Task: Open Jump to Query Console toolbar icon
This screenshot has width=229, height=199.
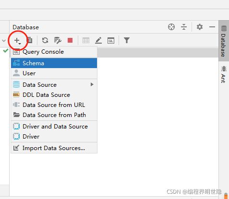Action: pos(111,40)
